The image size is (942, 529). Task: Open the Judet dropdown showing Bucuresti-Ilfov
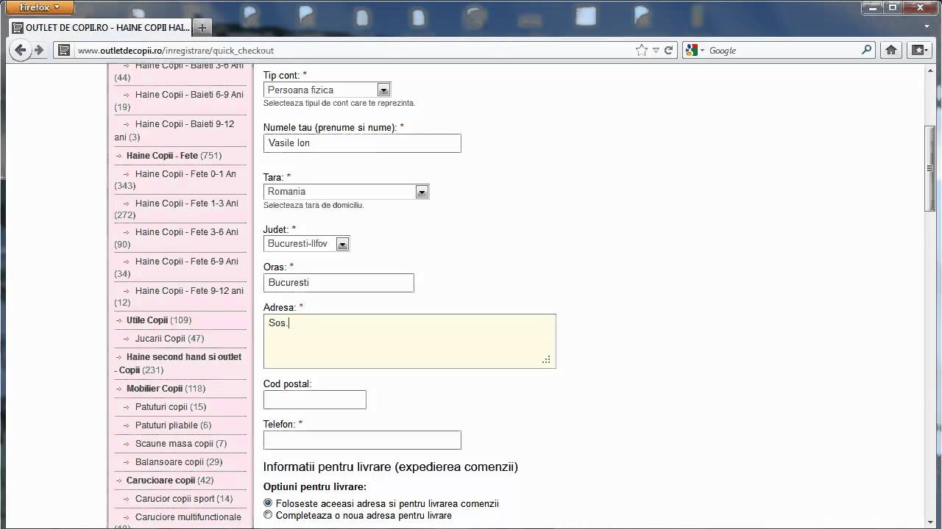306,244
